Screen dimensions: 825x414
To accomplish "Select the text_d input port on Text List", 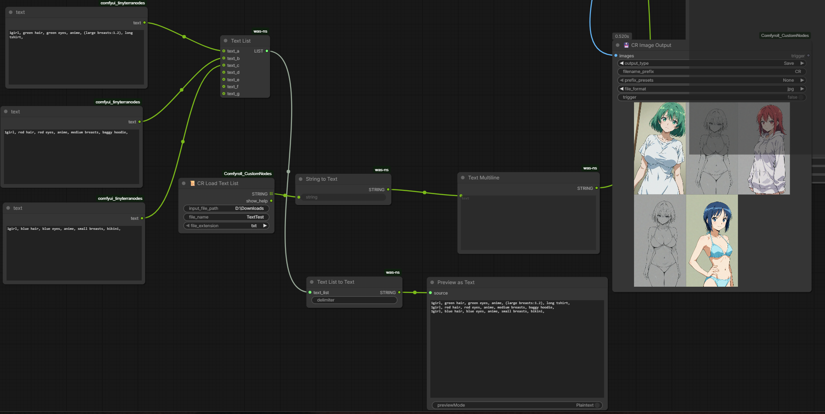I will coord(224,73).
